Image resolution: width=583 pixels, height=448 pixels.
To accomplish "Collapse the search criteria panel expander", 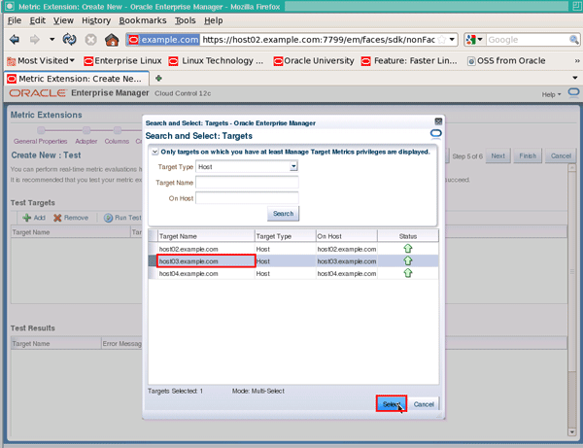I will click(x=154, y=152).
